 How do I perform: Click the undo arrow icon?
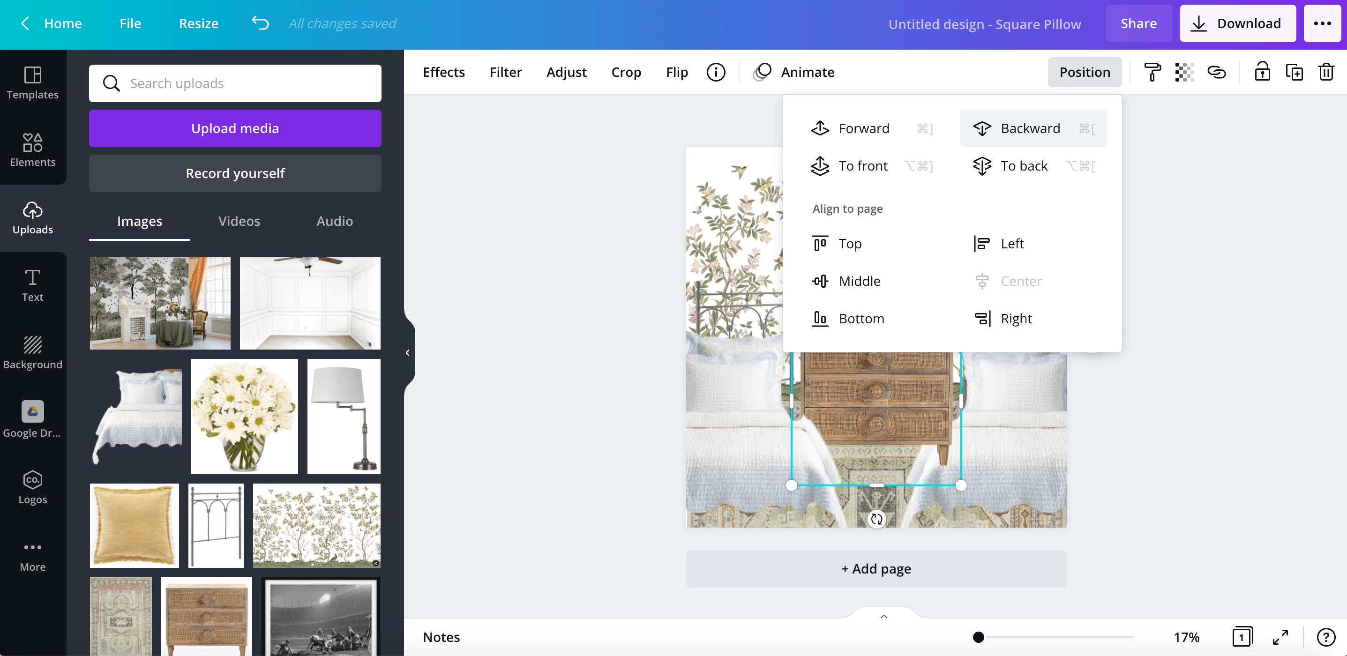[x=260, y=23]
